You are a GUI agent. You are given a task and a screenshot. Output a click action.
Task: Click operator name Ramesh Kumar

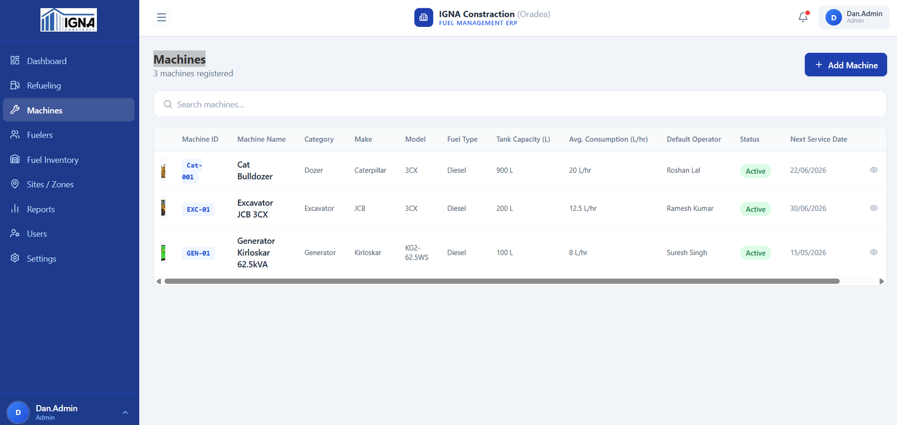pyautogui.click(x=690, y=208)
